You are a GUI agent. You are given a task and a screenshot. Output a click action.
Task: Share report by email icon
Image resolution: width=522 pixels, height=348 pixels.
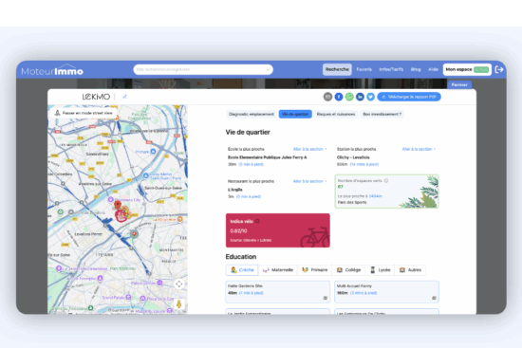point(328,97)
